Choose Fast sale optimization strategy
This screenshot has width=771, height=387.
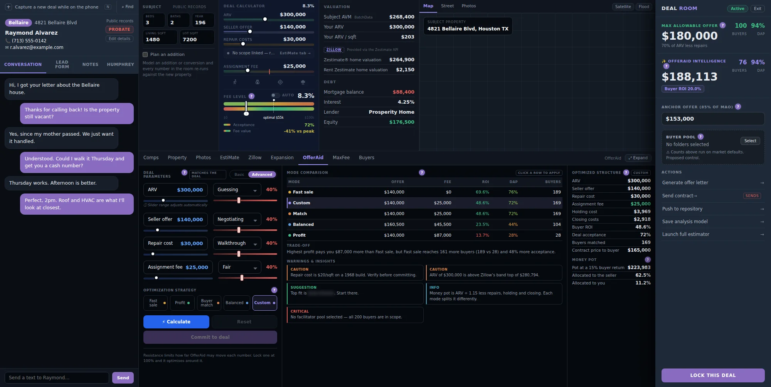[x=155, y=303]
